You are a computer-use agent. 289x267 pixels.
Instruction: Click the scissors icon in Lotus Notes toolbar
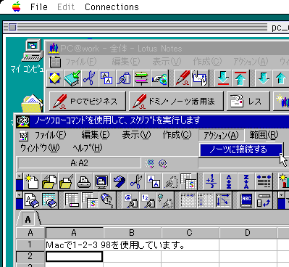pos(89,78)
